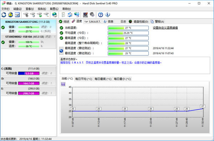214x141 pixels.
Task: Click the ST500DM002 temperature 38 °C bar
Action: [x=29, y=46]
